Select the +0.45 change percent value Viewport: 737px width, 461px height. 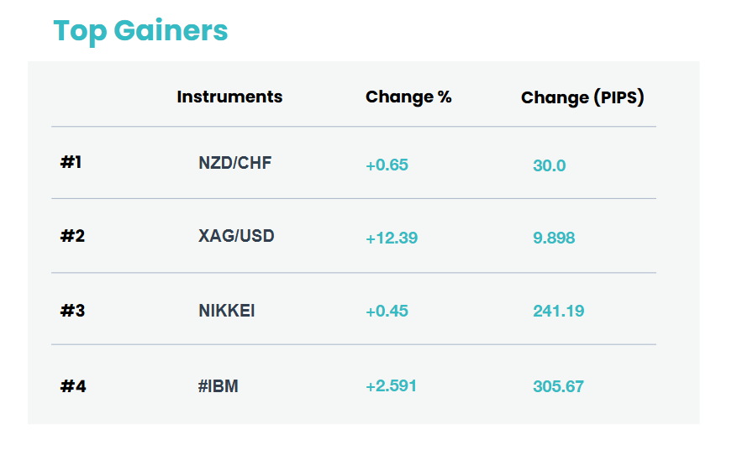coord(387,311)
